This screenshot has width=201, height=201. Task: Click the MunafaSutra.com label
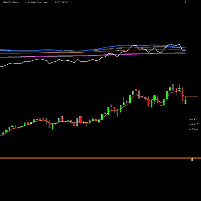(37, 2)
